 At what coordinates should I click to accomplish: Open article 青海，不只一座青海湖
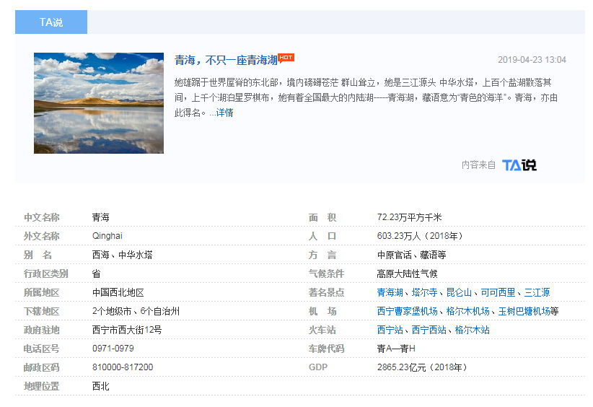(x=226, y=60)
